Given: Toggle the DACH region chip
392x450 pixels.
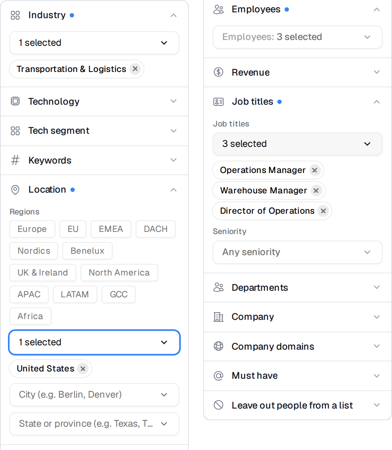Looking at the screenshot, I should click(156, 229).
